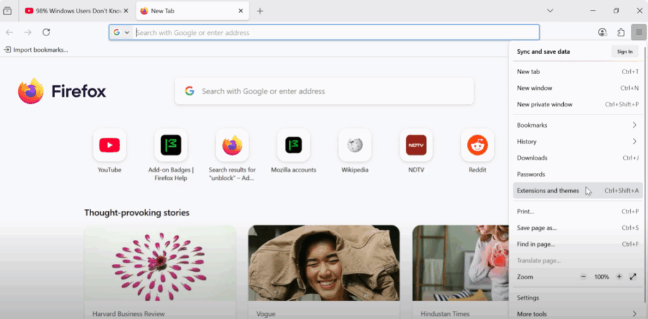Open the Harvard Business Review story card
This screenshot has width=648, height=319.
point(160,272)
